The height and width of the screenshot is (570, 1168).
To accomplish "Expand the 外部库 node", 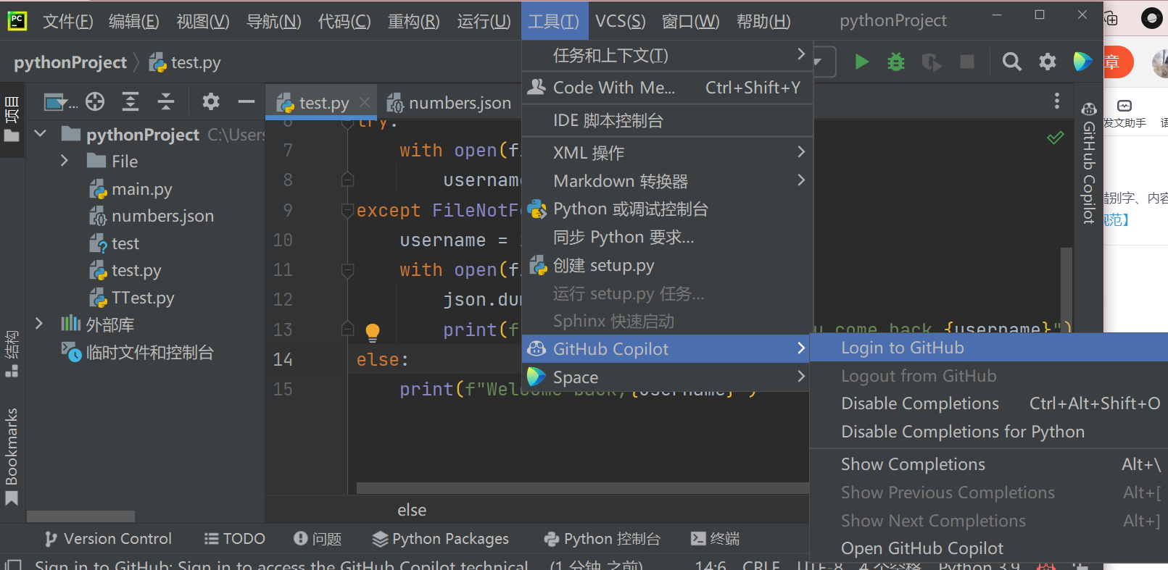I will [x=39, y=323].
